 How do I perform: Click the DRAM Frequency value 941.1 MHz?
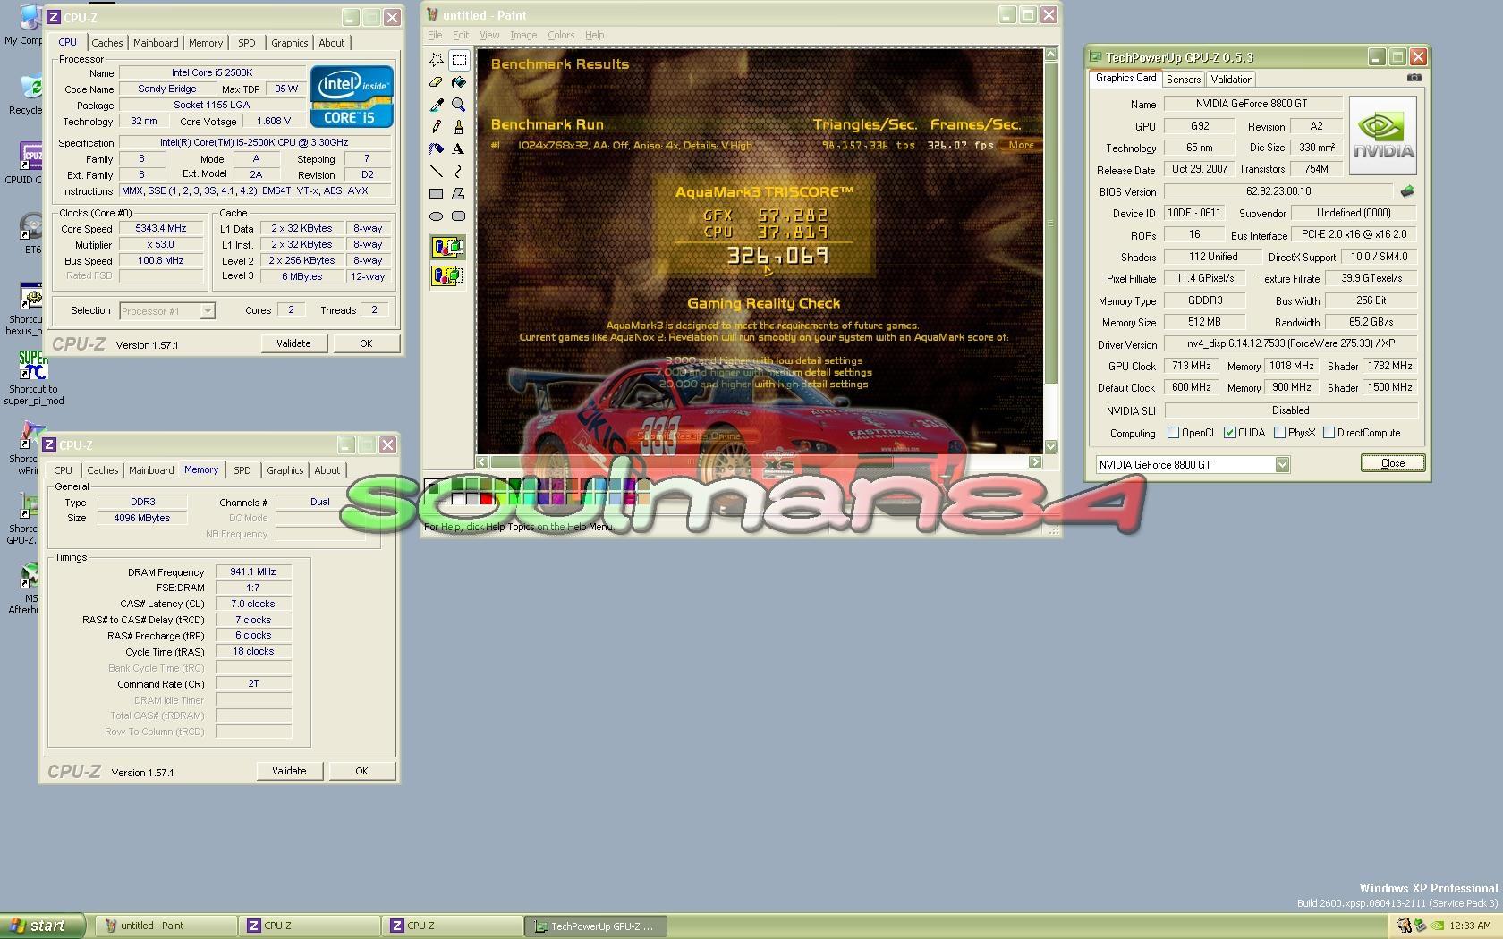click(253, 571)
